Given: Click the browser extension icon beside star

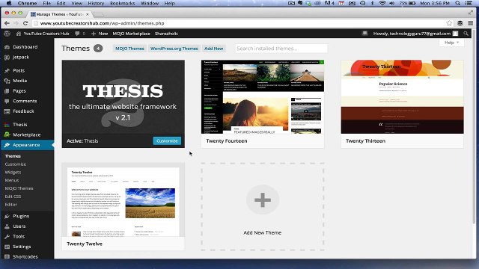Looking at the screenshot, I should 460,23.
